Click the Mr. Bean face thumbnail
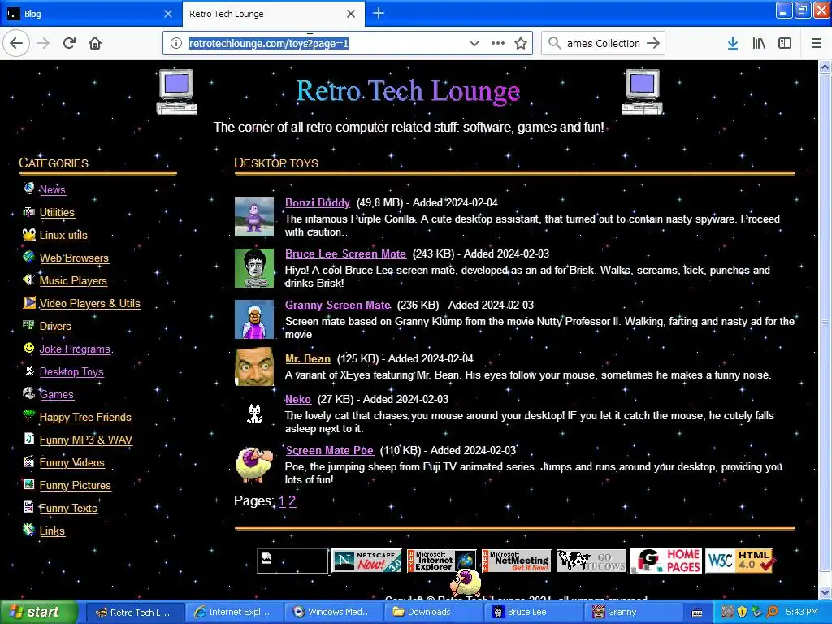 point(254,366)
